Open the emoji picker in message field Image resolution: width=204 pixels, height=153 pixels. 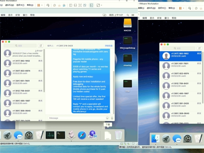pos(107,118)
